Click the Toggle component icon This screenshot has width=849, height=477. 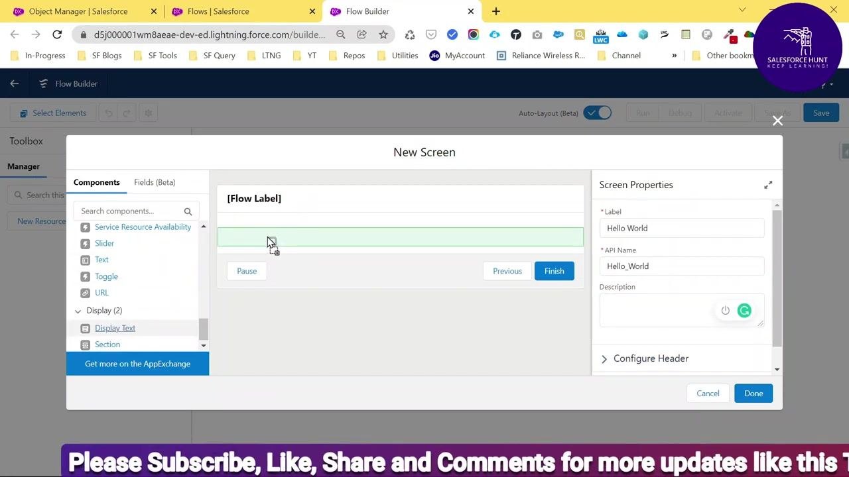85,276
